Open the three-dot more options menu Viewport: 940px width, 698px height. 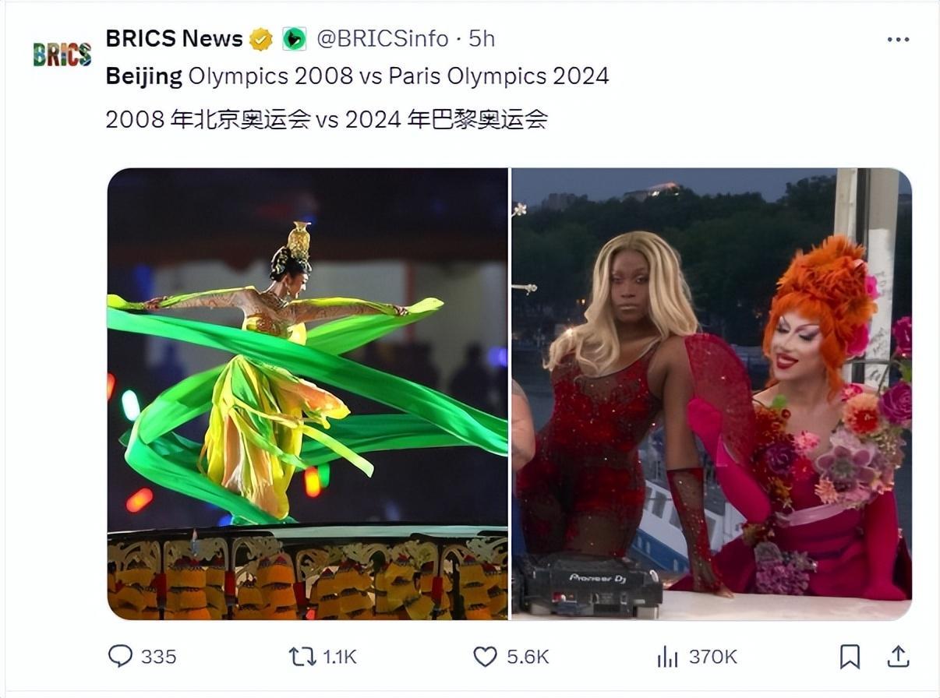click(x=898, y=39)
